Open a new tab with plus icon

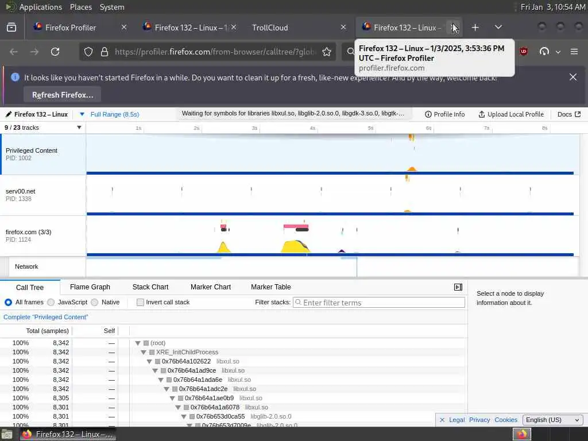tap(475, 28)
